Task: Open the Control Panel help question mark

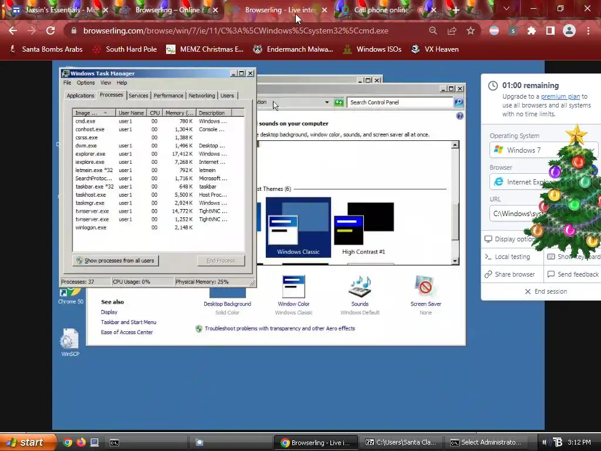Action: [x=460, y=116]
